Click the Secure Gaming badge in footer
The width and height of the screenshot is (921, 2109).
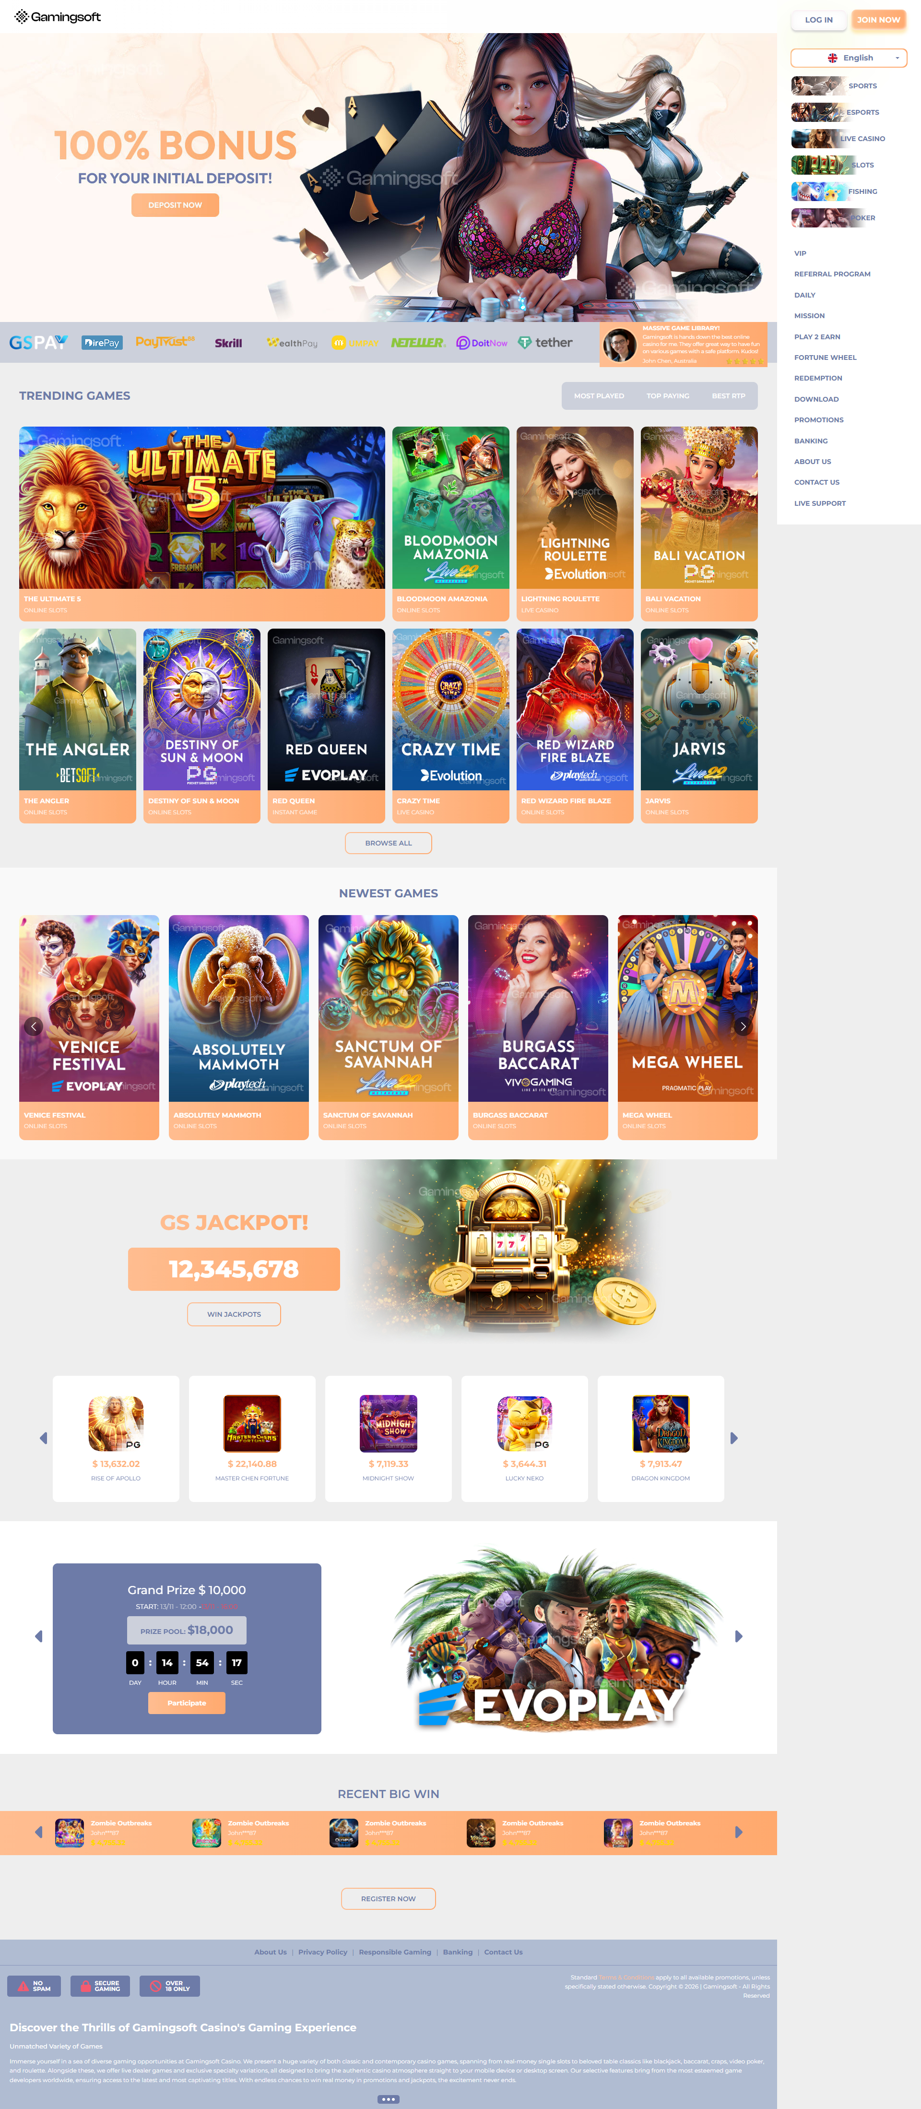pyautogui.click(x=100, y=1986)
